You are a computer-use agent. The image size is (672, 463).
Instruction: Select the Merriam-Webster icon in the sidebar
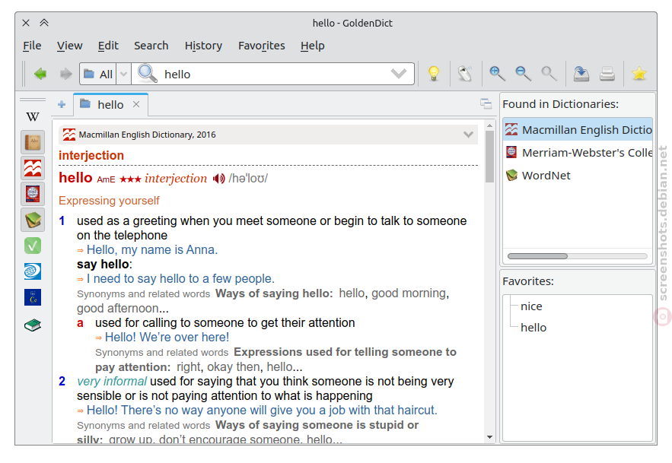coord(33,194)
